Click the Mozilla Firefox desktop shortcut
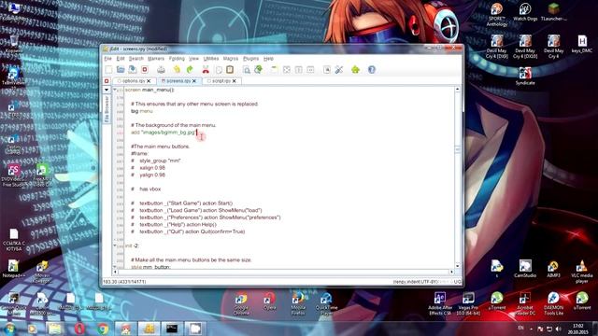This screenshot has width=598, height=336. [x=298, y=304]
